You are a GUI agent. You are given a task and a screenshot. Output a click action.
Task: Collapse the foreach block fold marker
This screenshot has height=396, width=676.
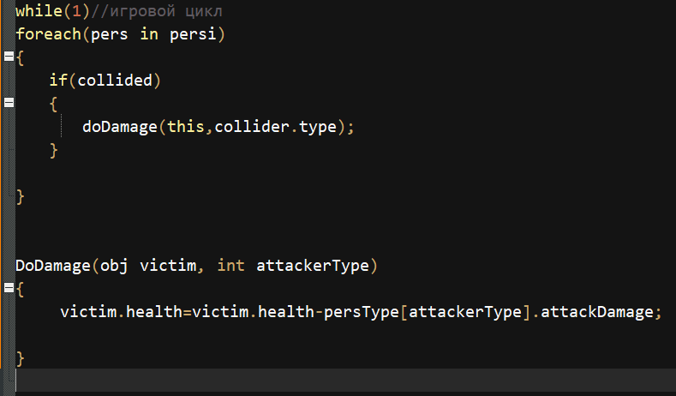(x=9, y=57)
